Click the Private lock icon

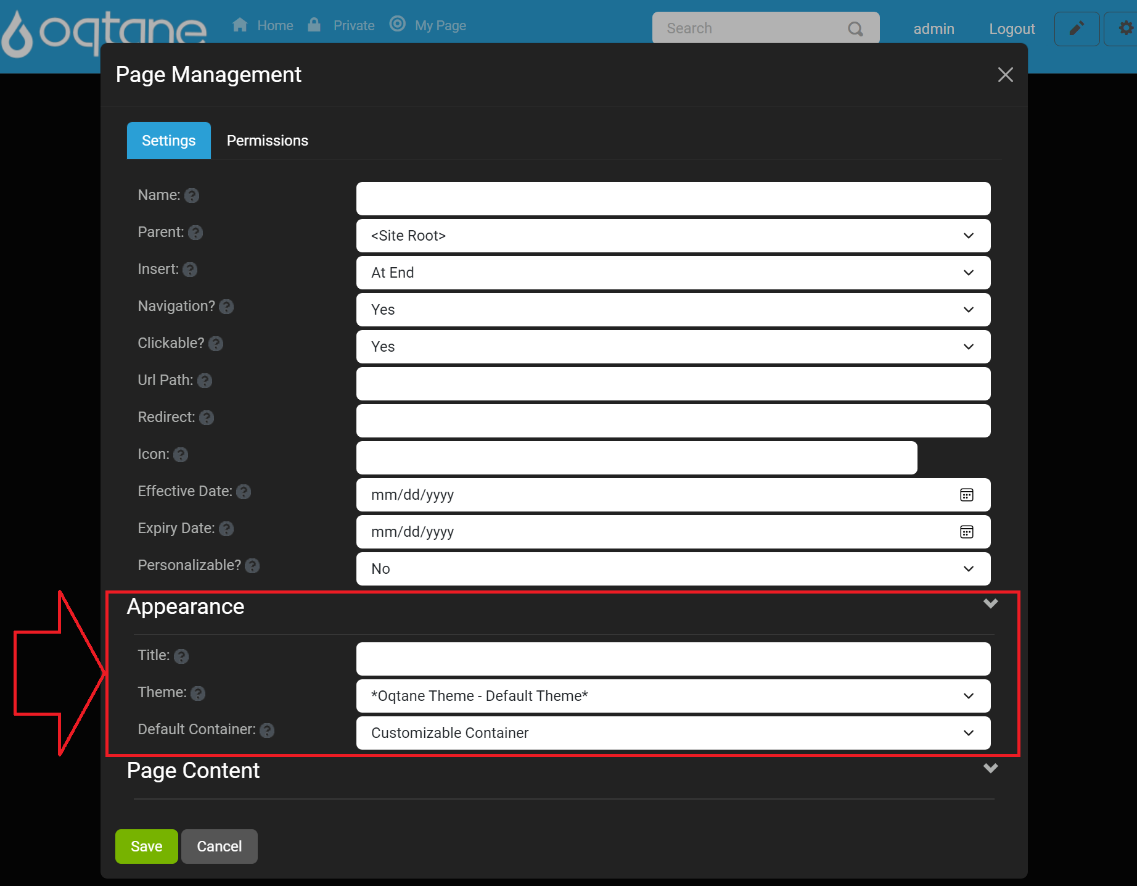click(314, 25)
